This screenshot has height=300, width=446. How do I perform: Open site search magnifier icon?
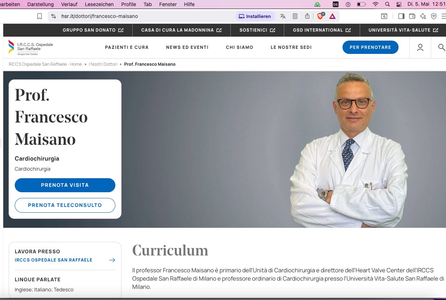click(x=442, y=47)
